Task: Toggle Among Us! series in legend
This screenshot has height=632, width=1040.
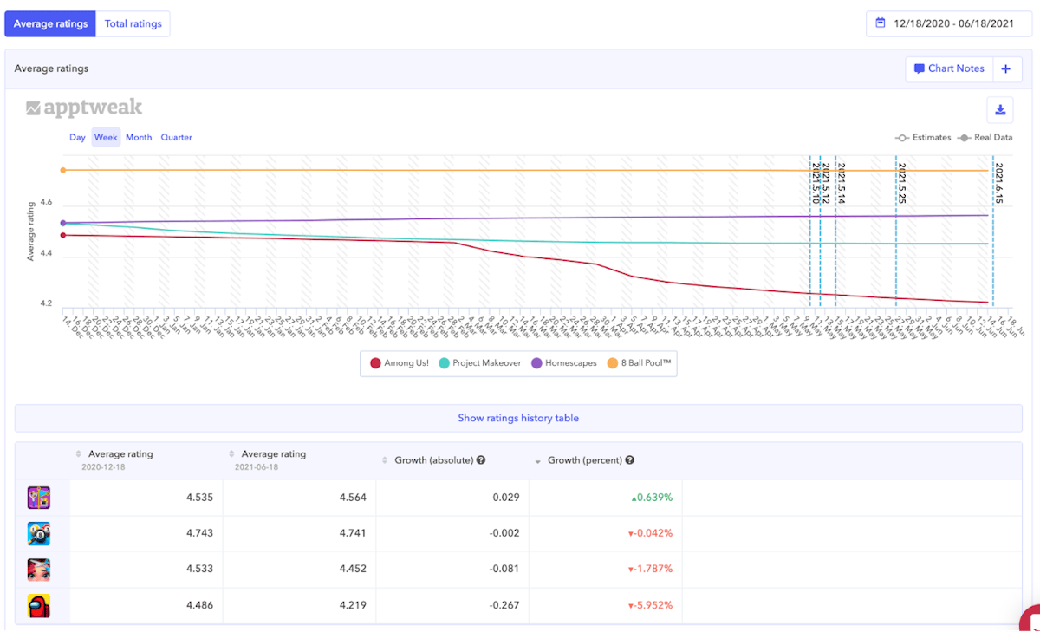Action: [399, 363]
